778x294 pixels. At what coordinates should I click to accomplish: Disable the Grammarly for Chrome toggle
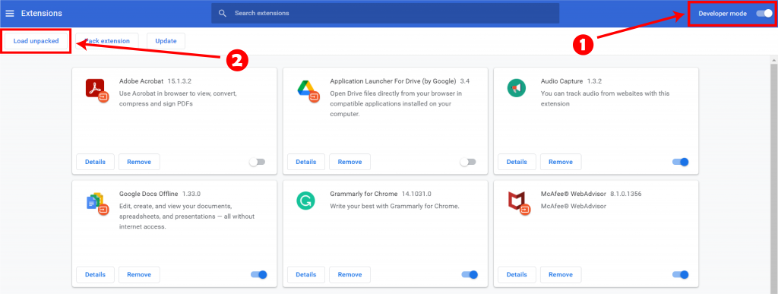click(x=470, y=274)
